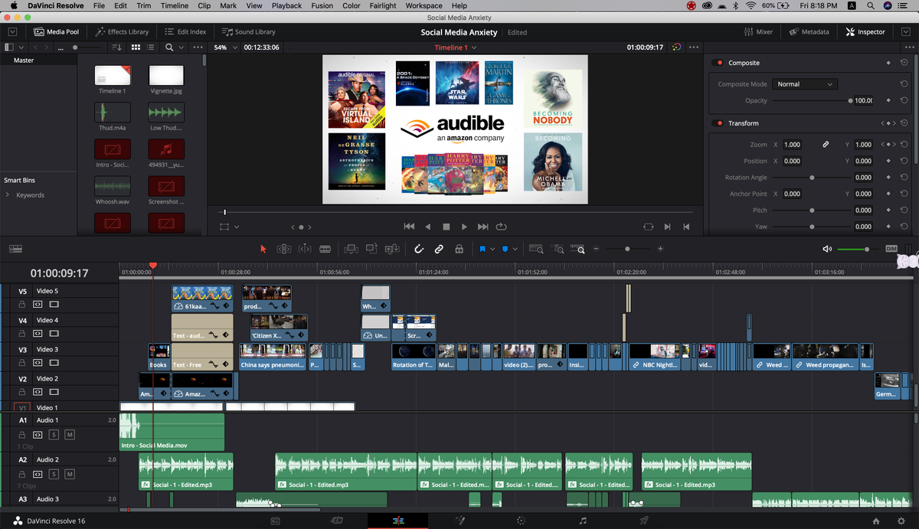Select the arrow Selection Mode tool
The image size is (919, 529).
click(x=263, y=249)
